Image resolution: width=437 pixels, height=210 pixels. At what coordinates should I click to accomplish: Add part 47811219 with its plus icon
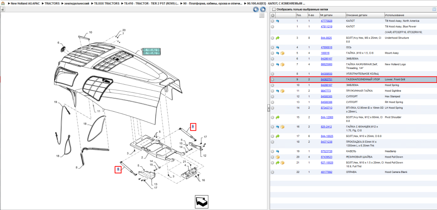coord(273,27)
